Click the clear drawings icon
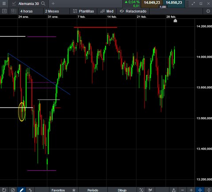Screen dimensions: 212x192 click(x=13, y=190)
